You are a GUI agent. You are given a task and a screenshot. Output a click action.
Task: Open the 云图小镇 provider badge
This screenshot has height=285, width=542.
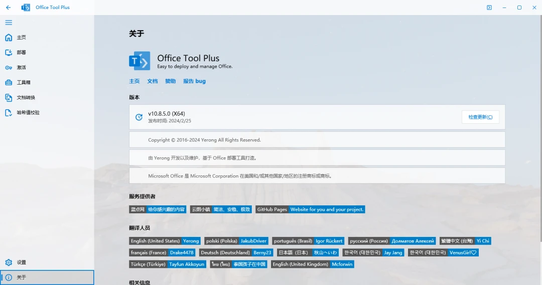pyautogui.click(x=221, y=209)
